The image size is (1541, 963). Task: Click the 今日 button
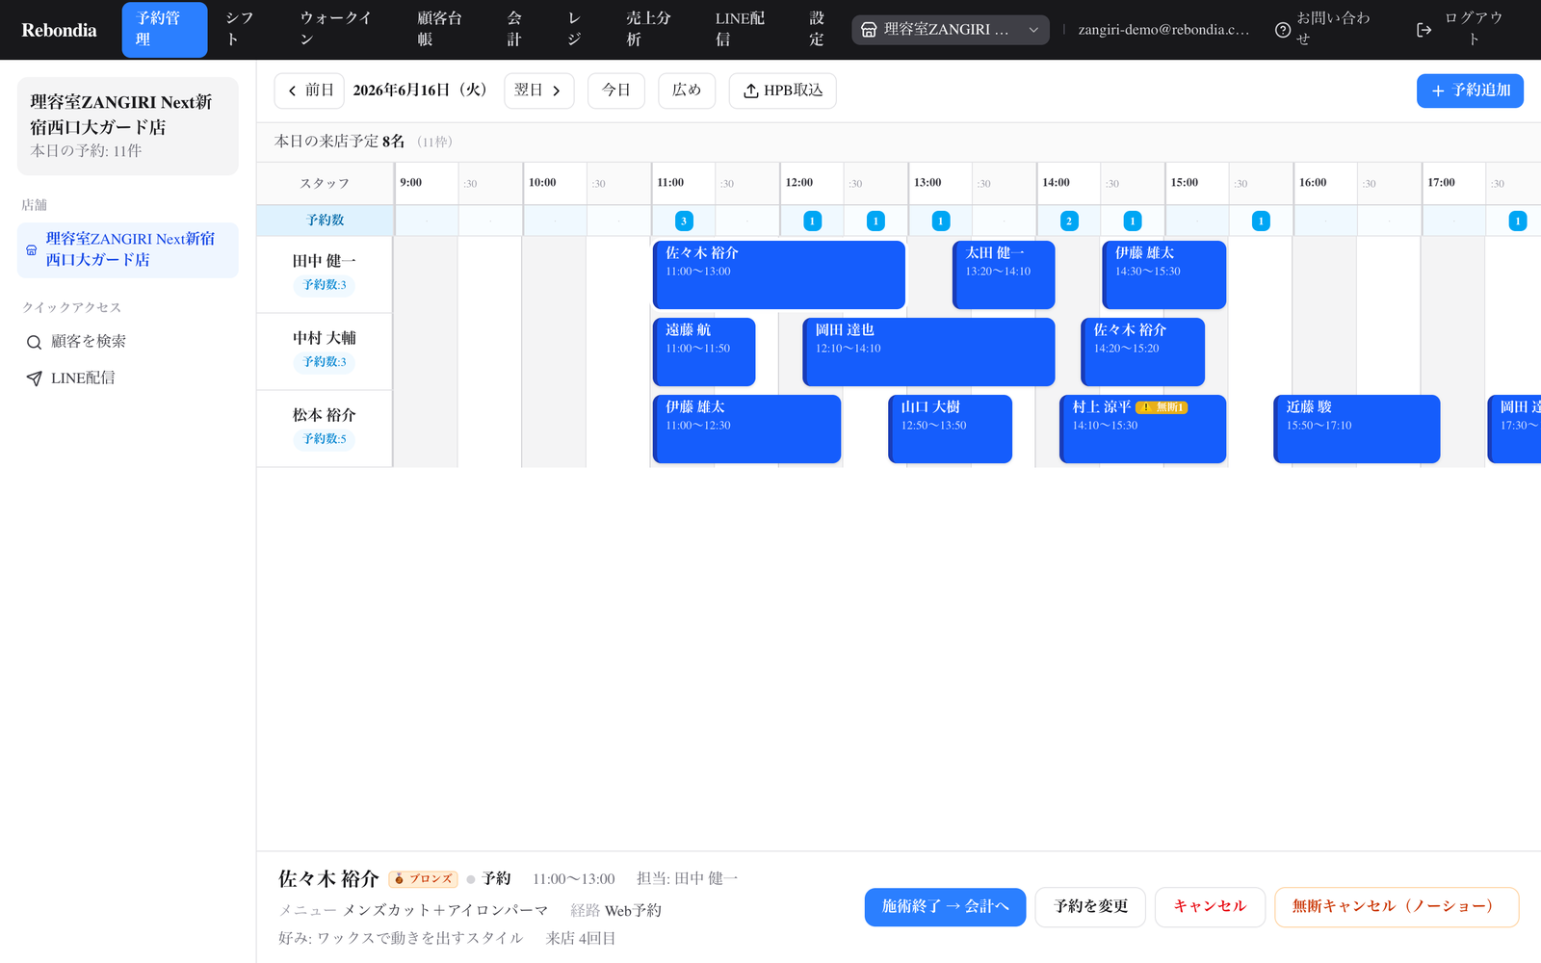pyautogui.click(x=616, y=91)
